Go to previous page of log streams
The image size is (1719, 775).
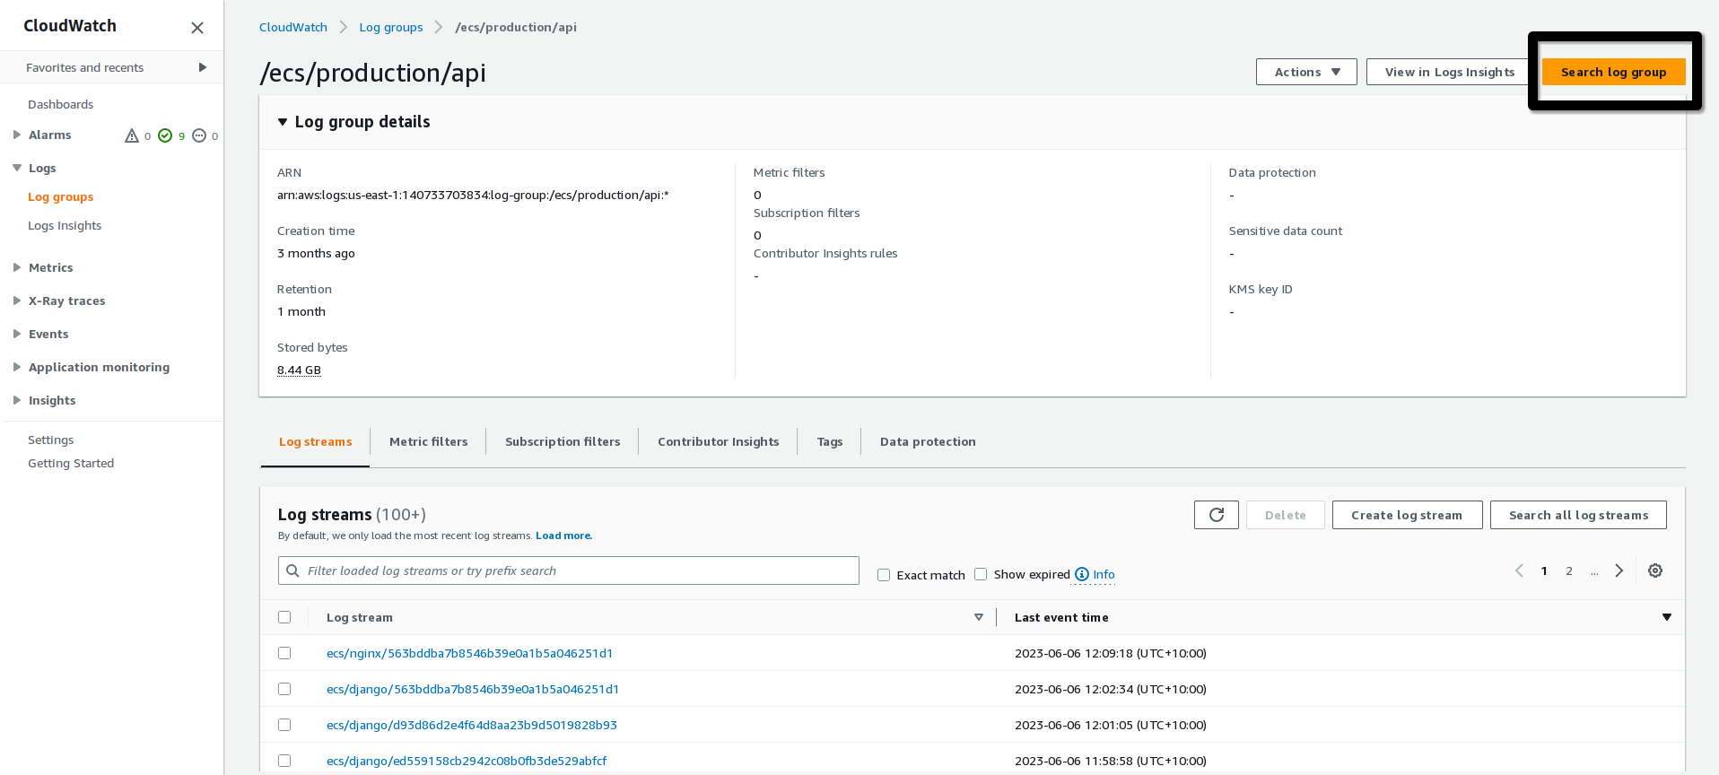[x=1519, y=570]
